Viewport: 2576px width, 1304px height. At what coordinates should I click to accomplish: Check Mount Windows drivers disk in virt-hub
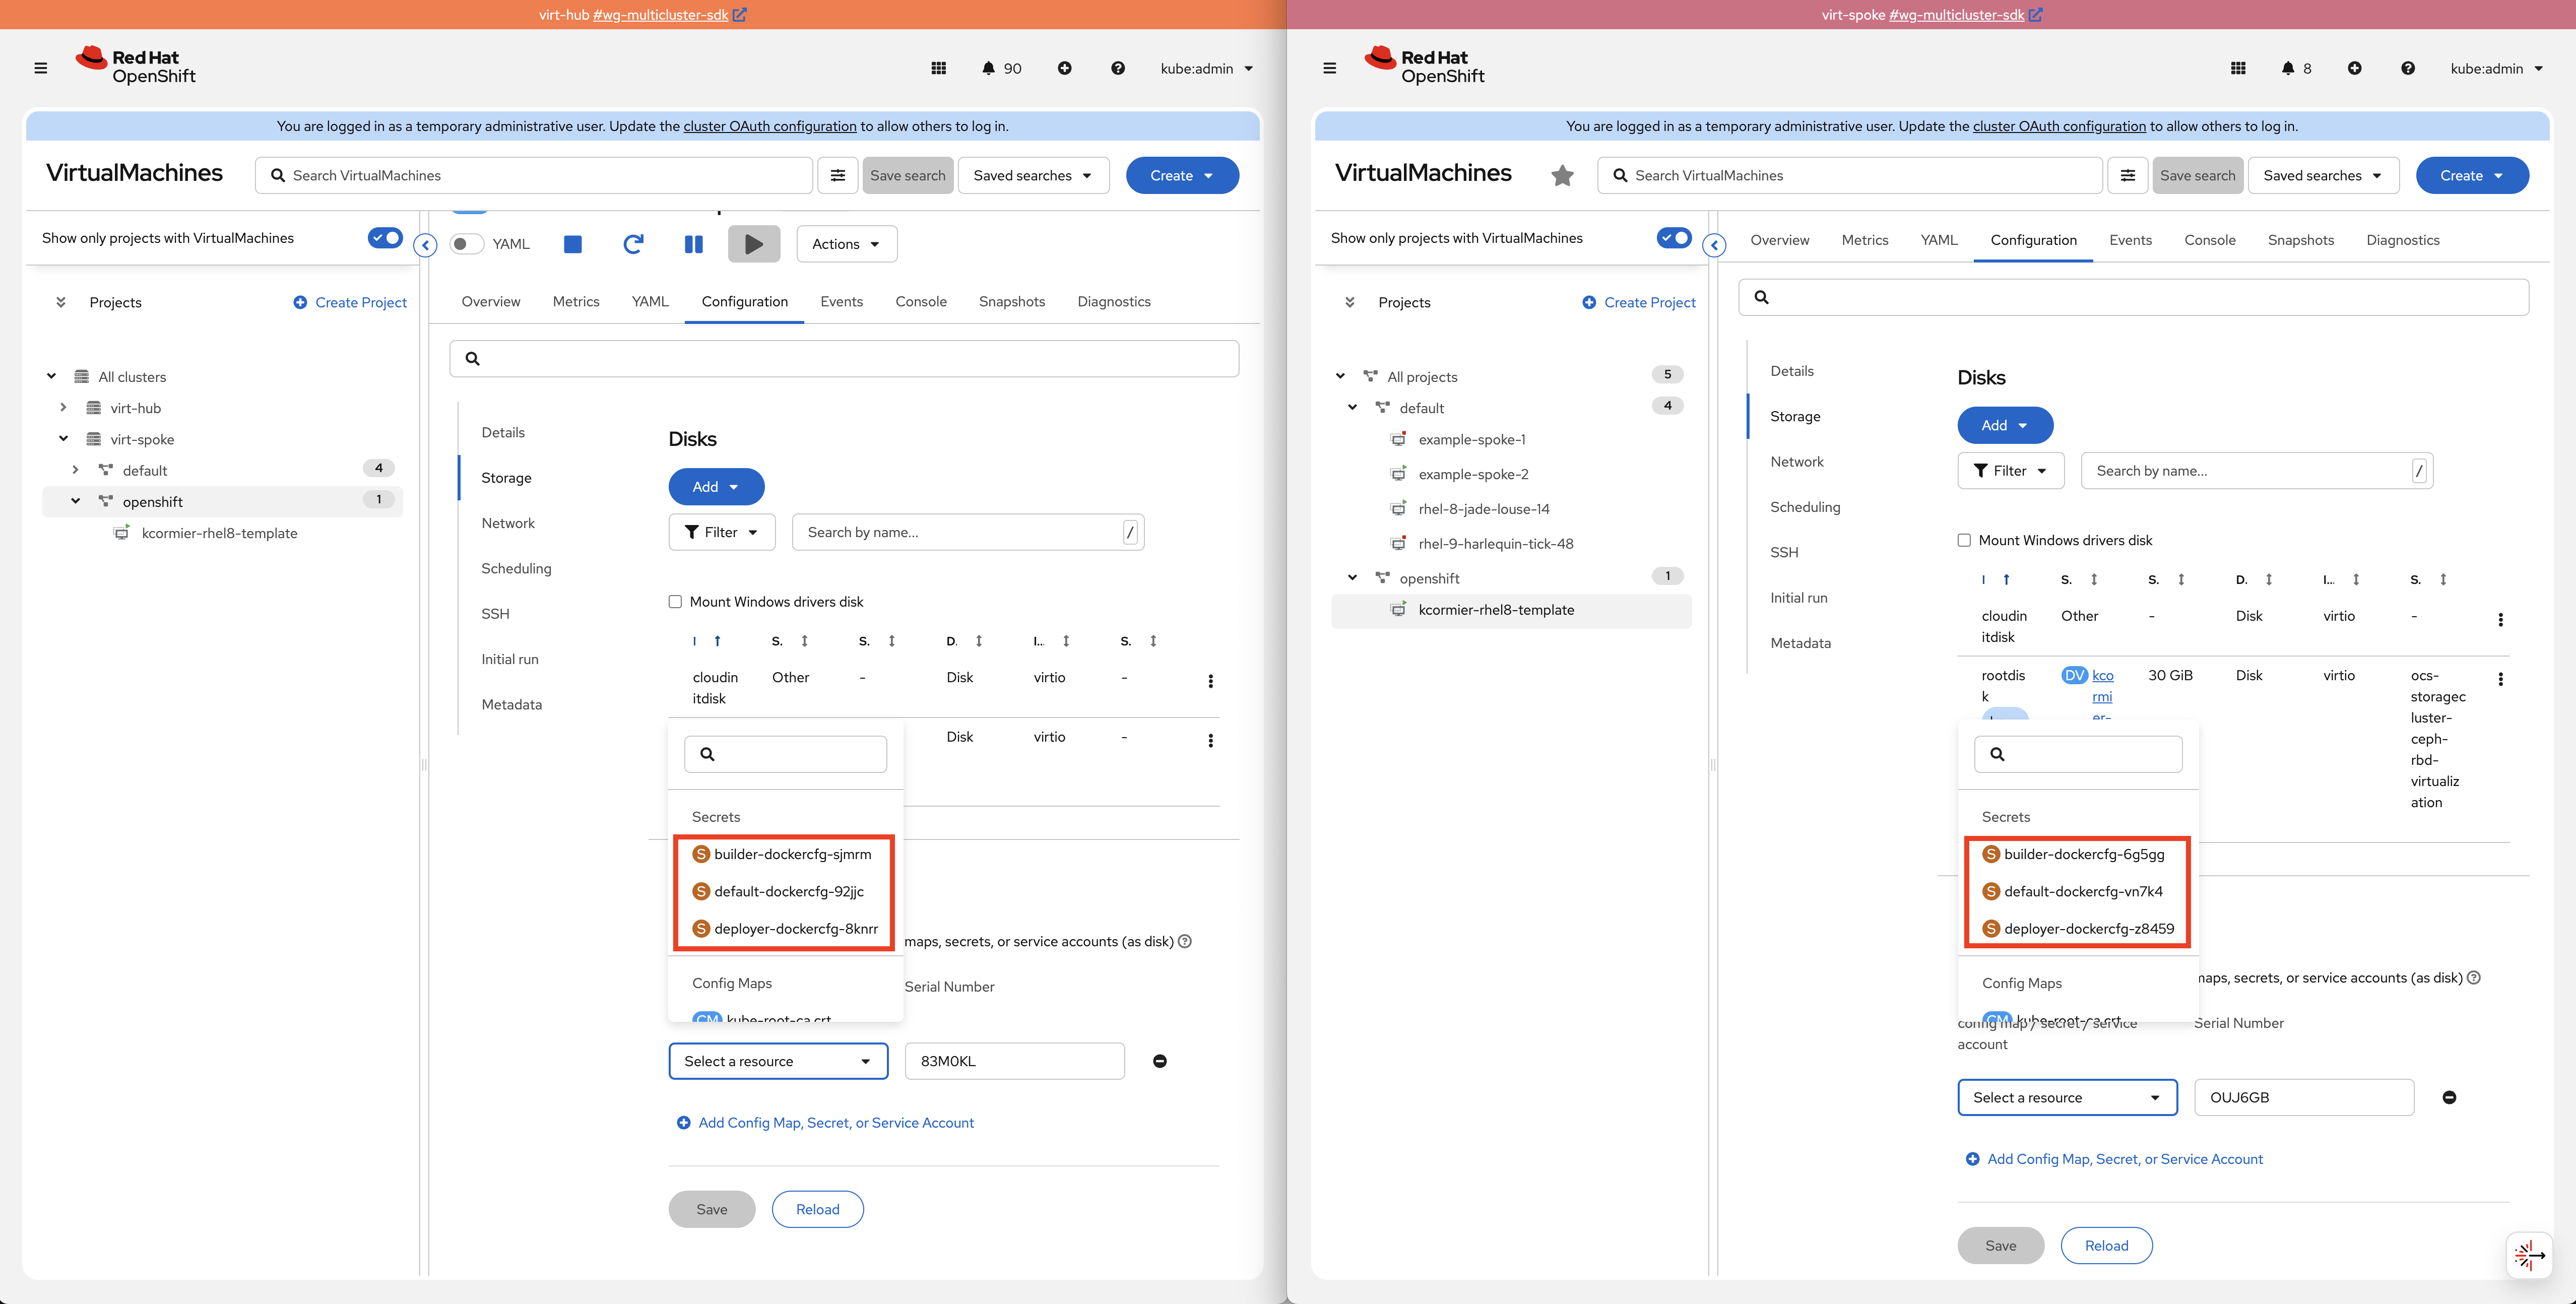675,602
